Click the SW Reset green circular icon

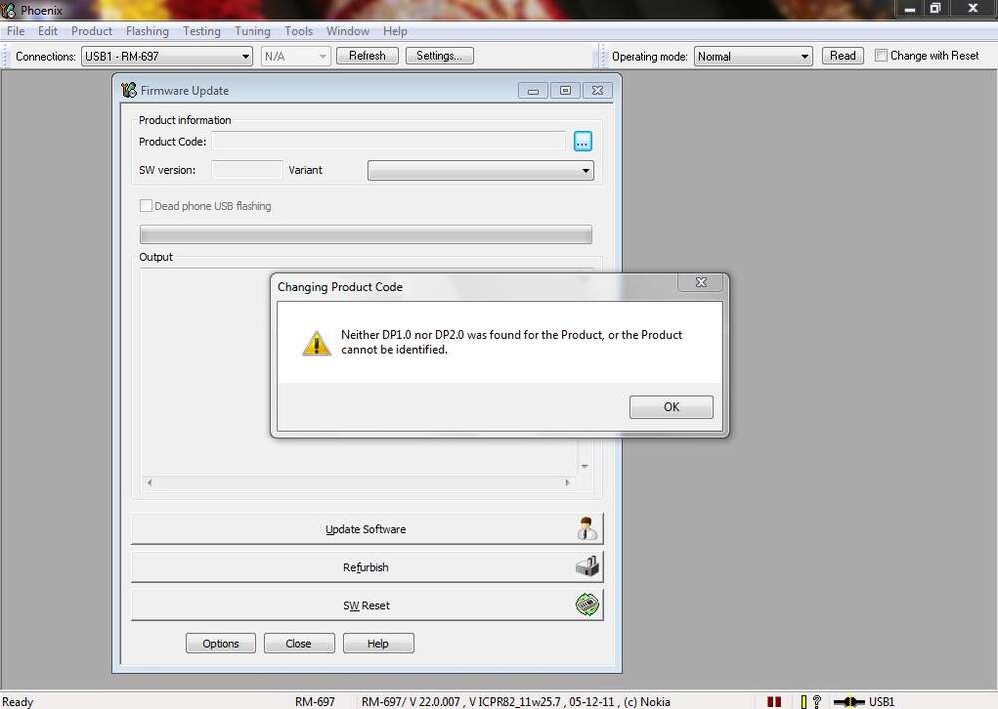point(587,604)
